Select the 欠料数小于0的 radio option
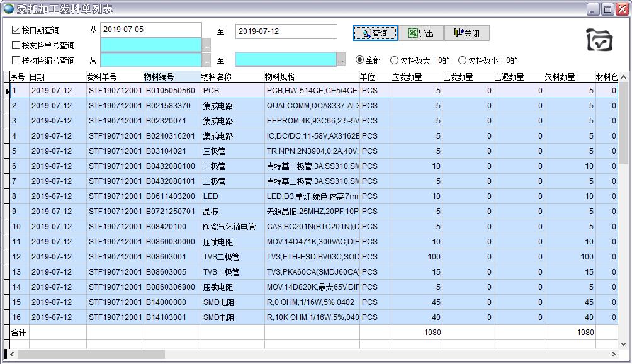Viewport: 632px width, 364px height. [463, 60]
